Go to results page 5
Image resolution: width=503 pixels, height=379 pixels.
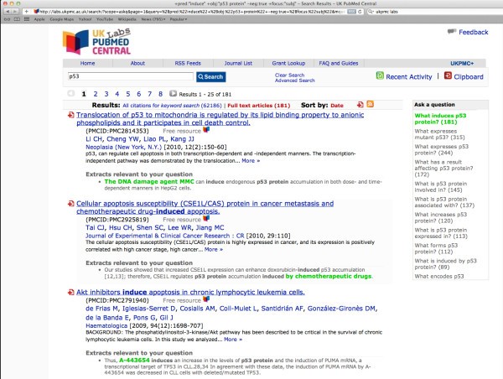point(128,94)
